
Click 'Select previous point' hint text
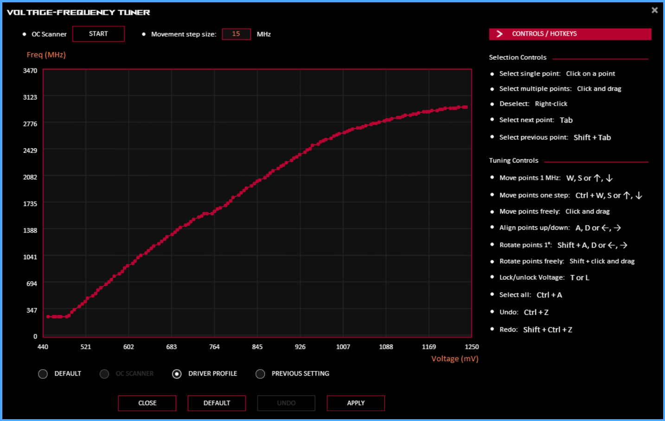coord(555,138)
